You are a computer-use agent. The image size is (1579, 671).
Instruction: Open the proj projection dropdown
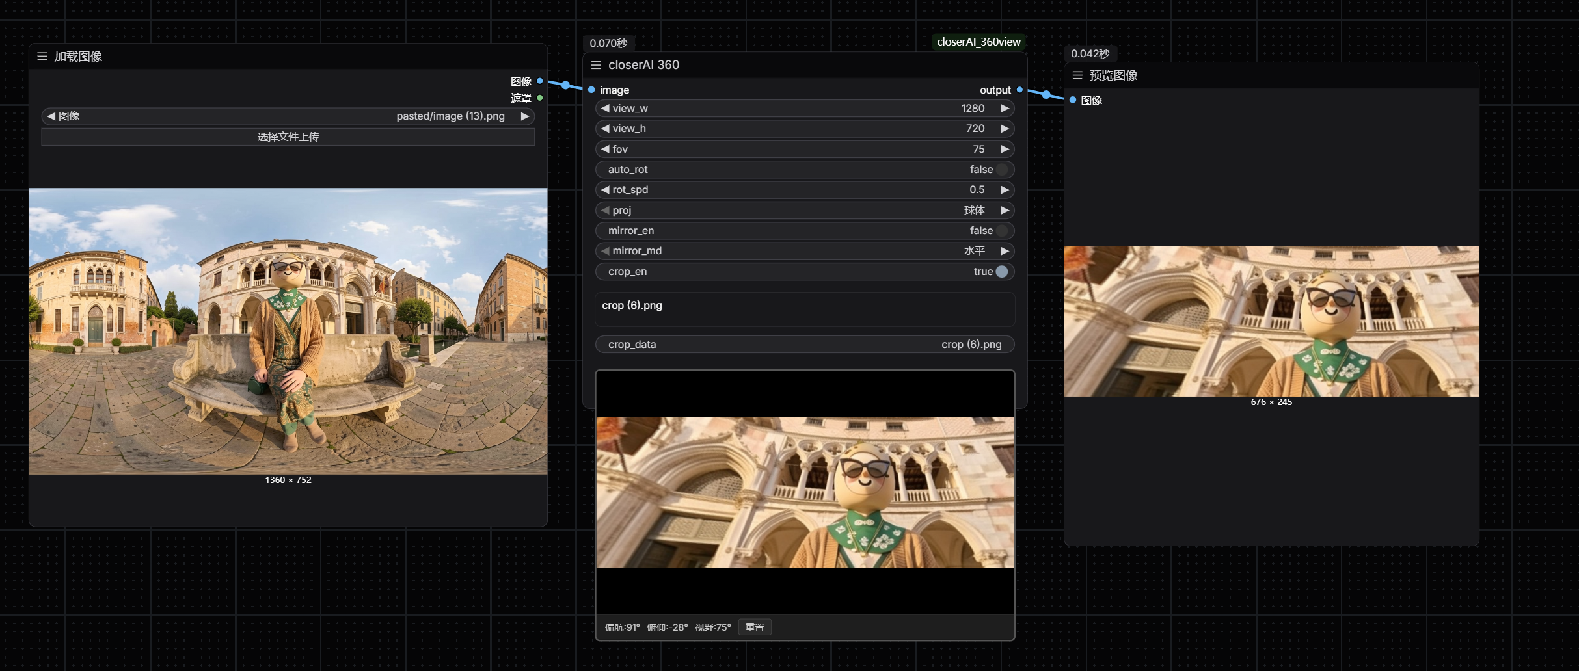coord(804,211)
